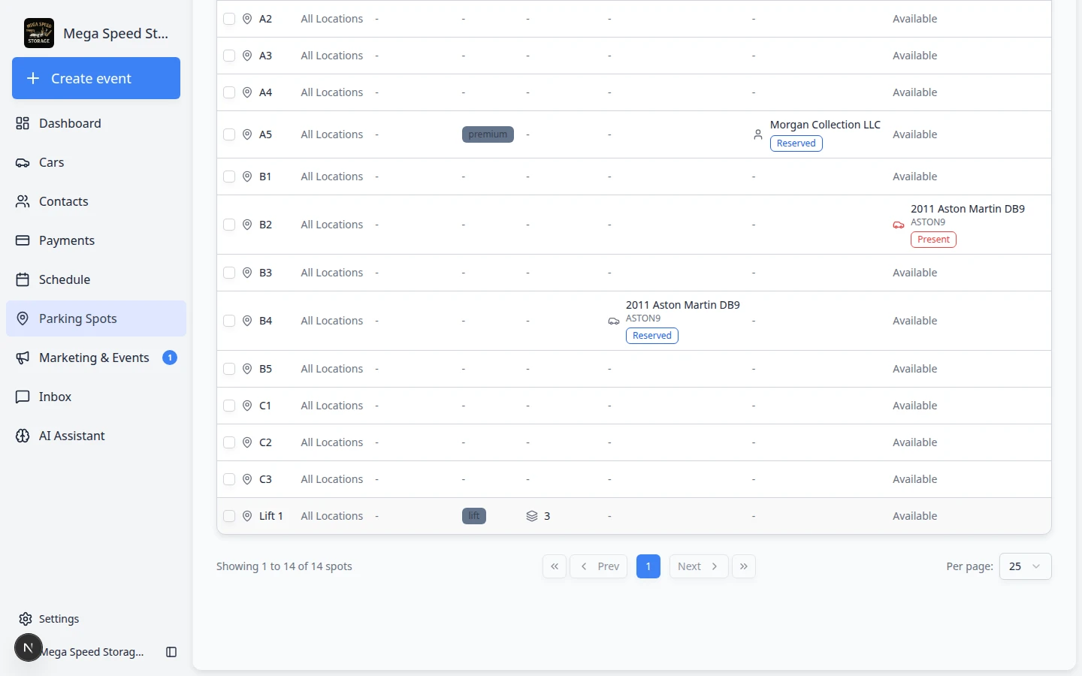Click 2011 Aston Martin DB9 in B4 row
The height and width of the screenshot is (676, 1082).
(x=683, y=305)
